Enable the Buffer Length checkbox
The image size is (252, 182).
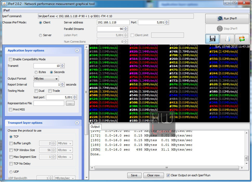(x=11, y=144)
